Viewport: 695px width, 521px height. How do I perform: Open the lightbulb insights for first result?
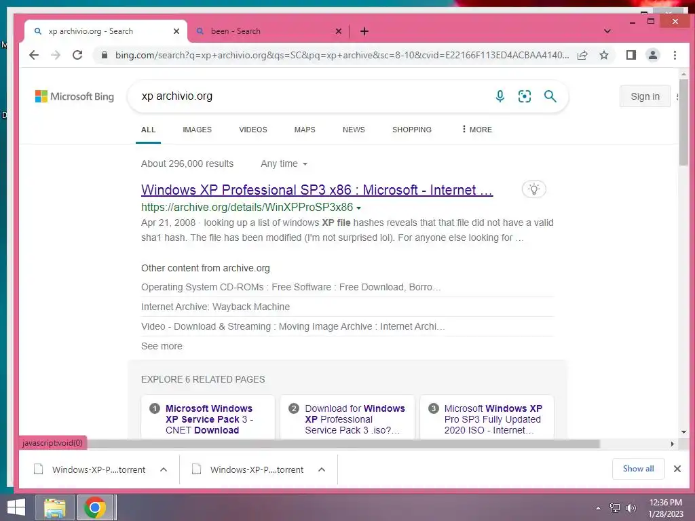[533, 189]
